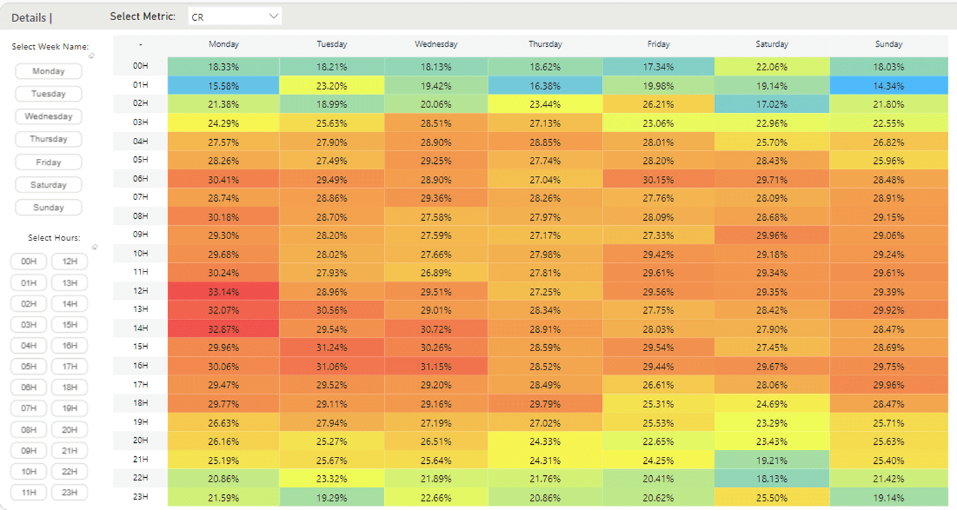The width and height of the screenshot is (957, 510).
Task: Select the 00H hour filter button
Action: 29,261
